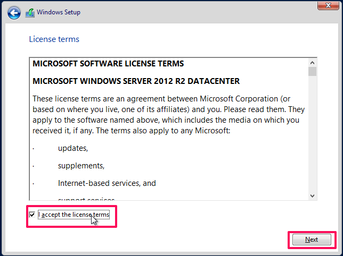Click the 'I accept the license terms' label

click(73, 215)
